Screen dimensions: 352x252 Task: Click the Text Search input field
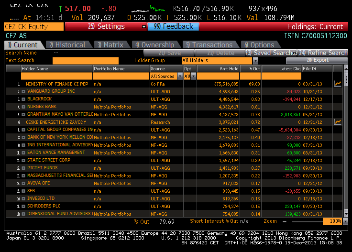coord(86,61)
